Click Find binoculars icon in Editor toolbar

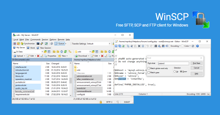tap(156, 46)
